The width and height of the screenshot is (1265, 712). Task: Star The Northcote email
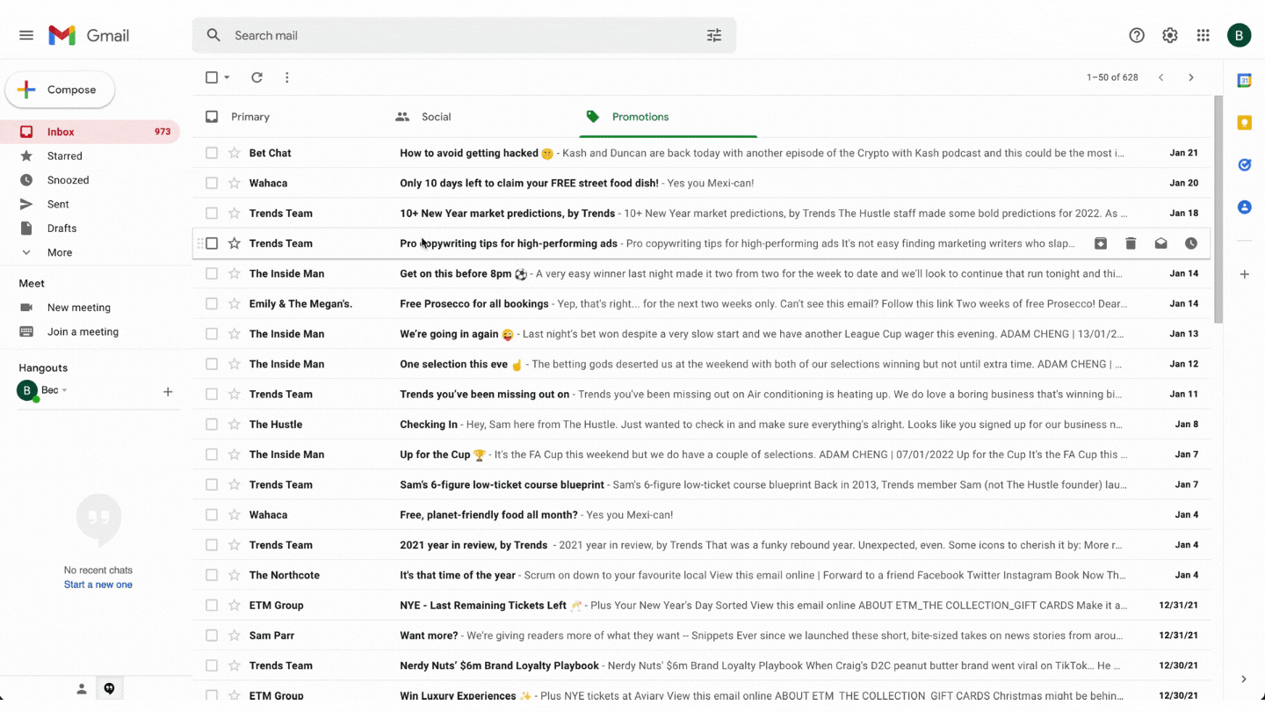tap(235, 575)
